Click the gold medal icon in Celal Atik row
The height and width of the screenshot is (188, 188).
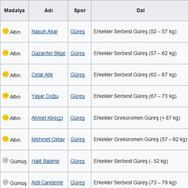coord(6,74)
